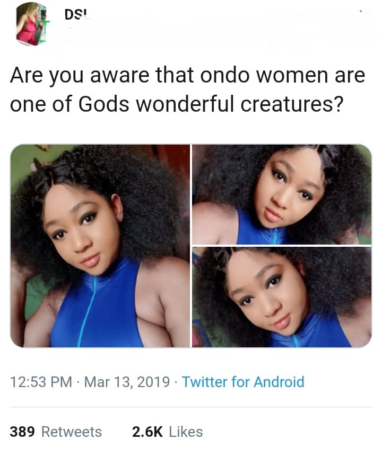Image resolution: width=382 pixels, height=449 pixels.
Task: Open the top-right photo in the grid
Action: (x=282, y=194)
